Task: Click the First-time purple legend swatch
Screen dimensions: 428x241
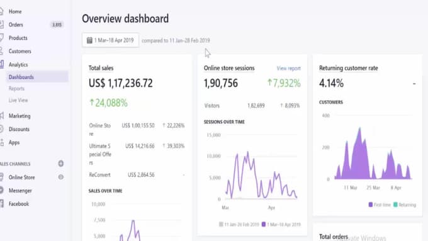Action: point(370,205)
